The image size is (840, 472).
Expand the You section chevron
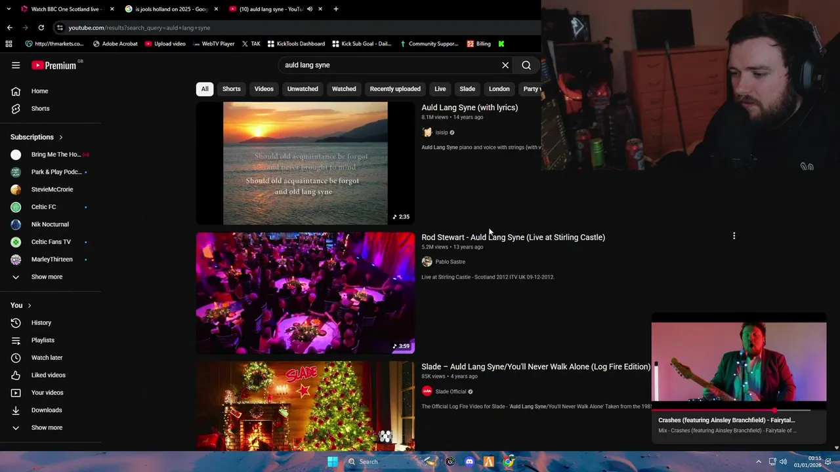click(x=30, y=305)
